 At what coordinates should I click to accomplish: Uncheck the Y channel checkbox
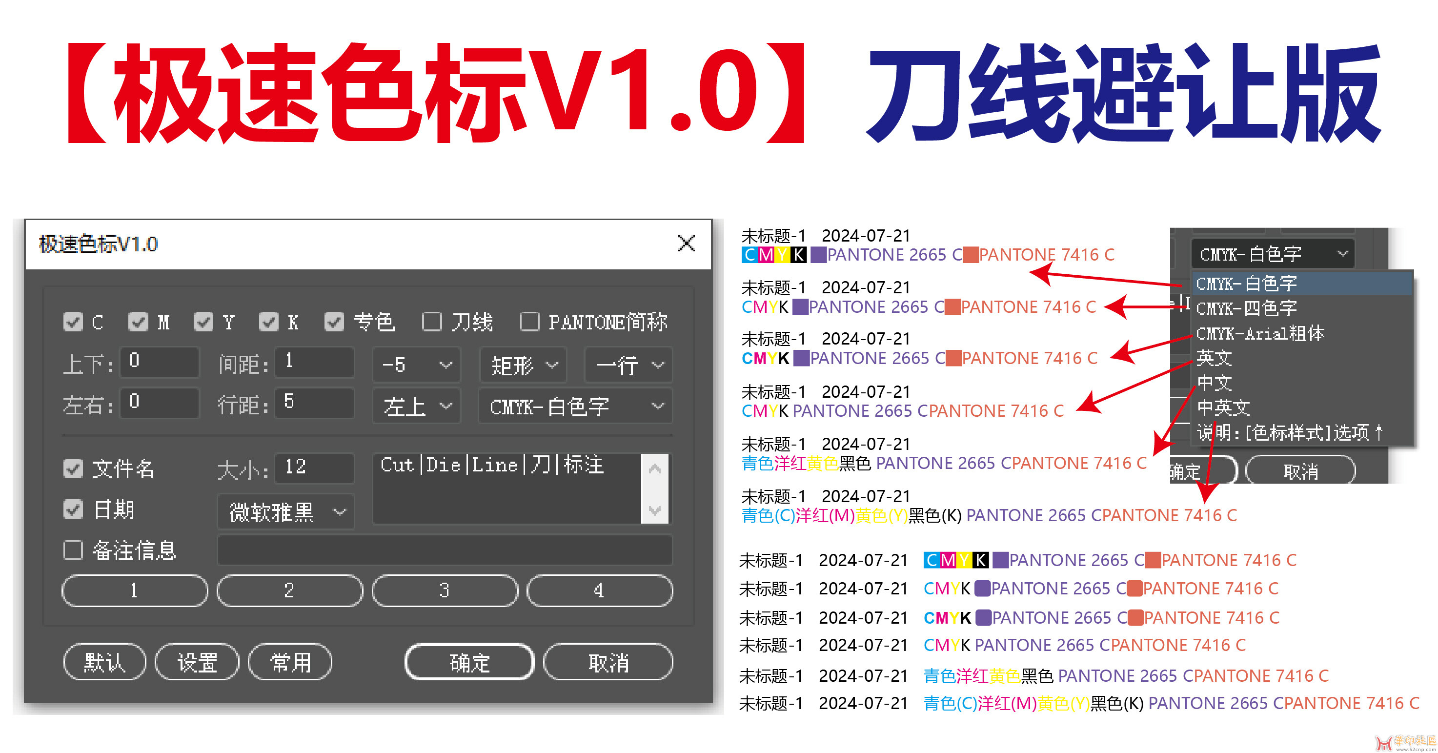pyautogui.click(x=203, y=322)
